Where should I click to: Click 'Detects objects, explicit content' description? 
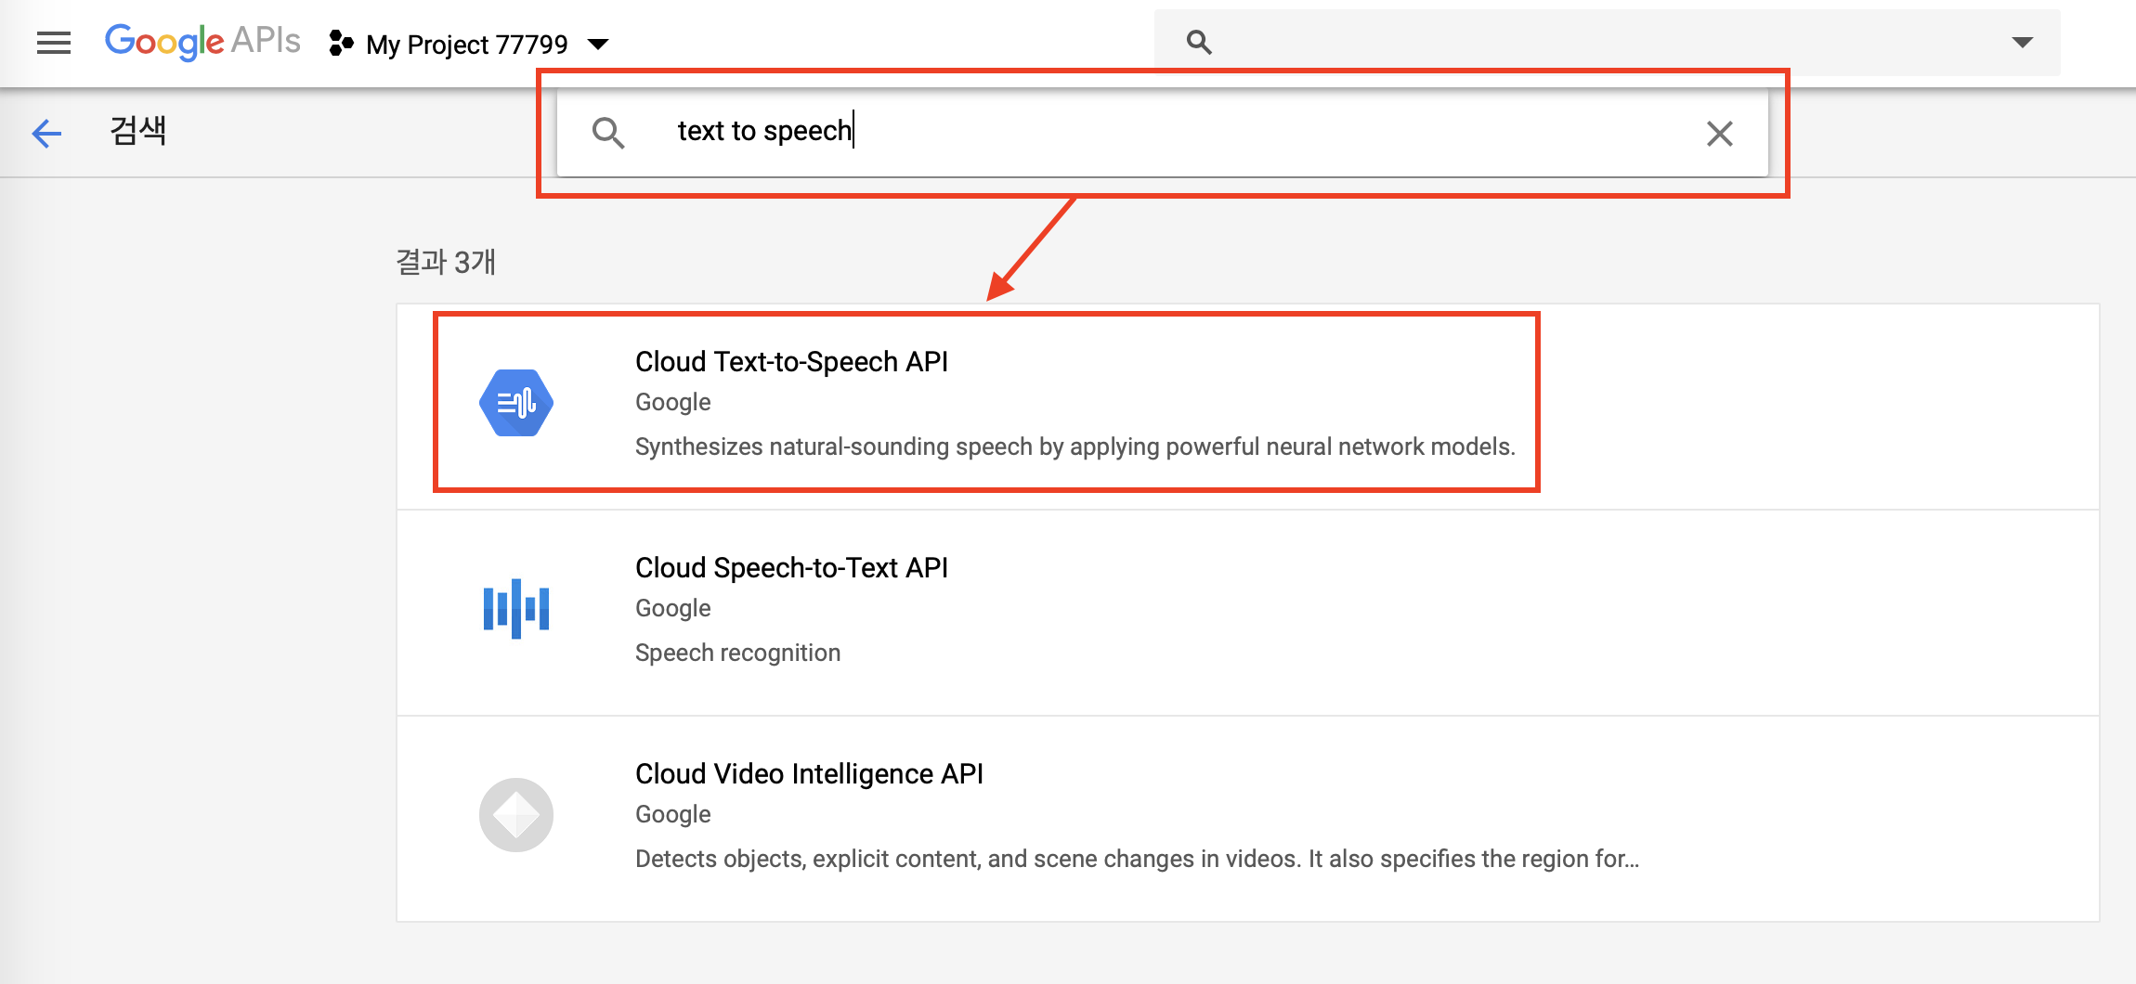tap(1137, 859)
